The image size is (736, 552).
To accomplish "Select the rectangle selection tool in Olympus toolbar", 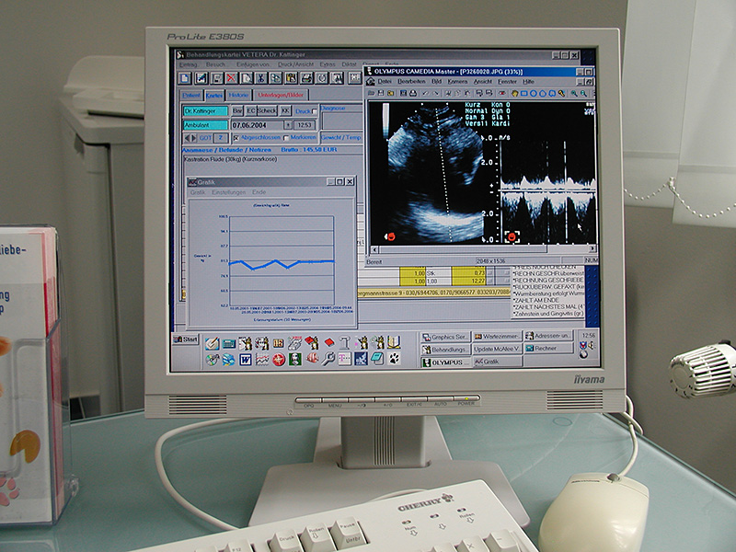I will click(523, 94).
